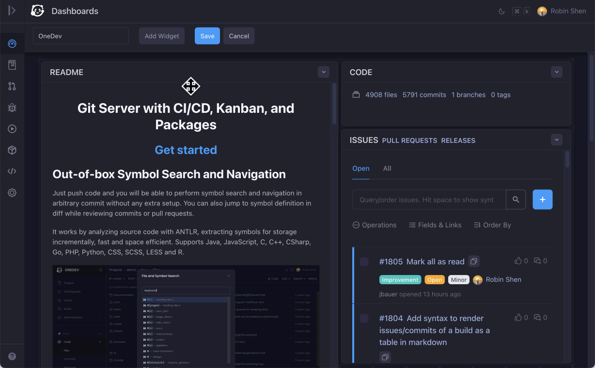The image size is (595, 368).
Task: Copy issue #1805 reference using its copy icon
Action: (473, 261)
